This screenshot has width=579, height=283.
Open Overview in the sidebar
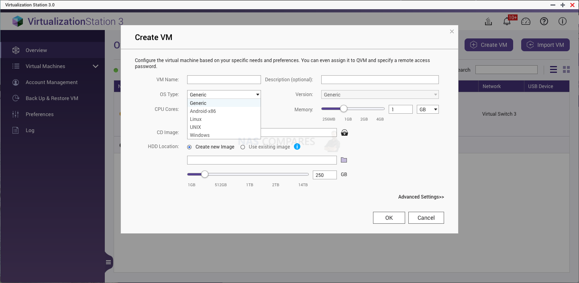(52, 50)
